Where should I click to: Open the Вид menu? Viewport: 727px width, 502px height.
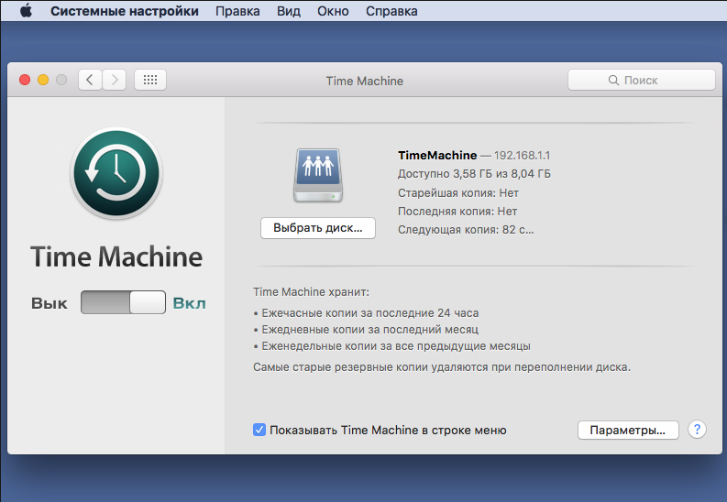[x=289, y=12]
